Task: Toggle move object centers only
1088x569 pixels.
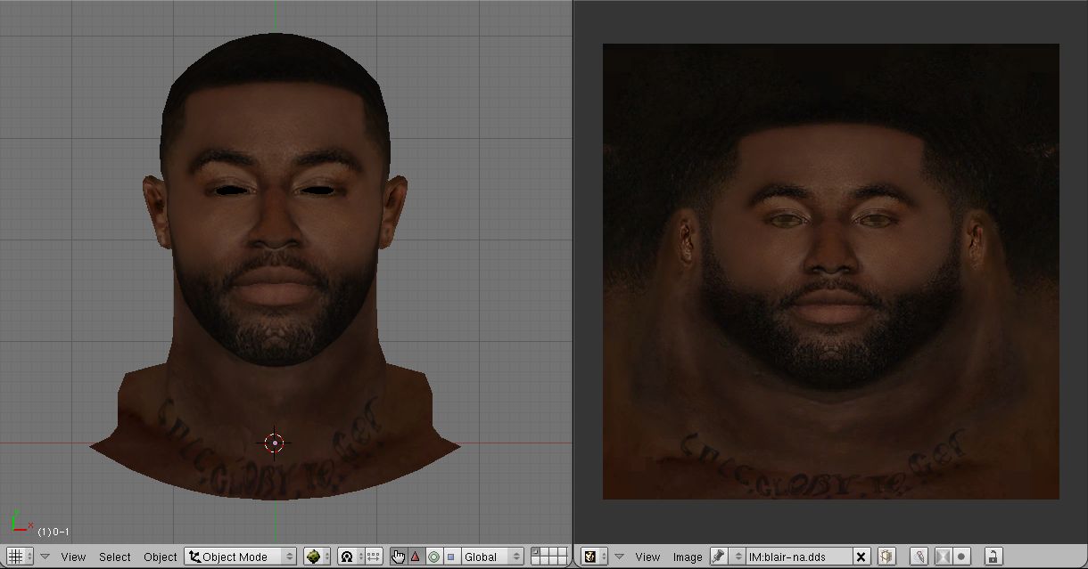Action: point(373,557)
